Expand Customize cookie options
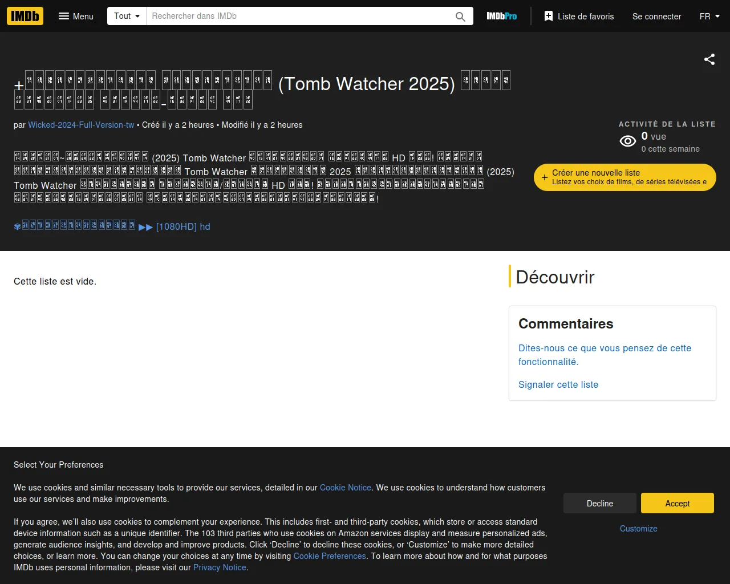This screenshot has width=730, height=584. [x=638, y=529]
